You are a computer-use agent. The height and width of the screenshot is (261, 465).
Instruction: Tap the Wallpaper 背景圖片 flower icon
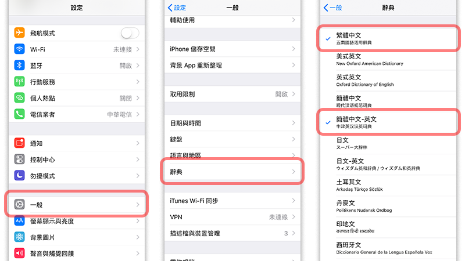click(20, 237)
